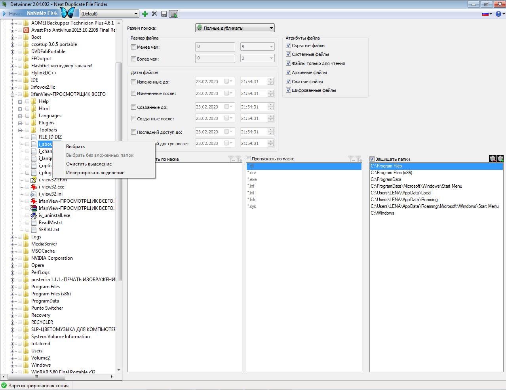Select the totalcmd folder in tree
506x390 pixels.
click(x=41, y=344)
